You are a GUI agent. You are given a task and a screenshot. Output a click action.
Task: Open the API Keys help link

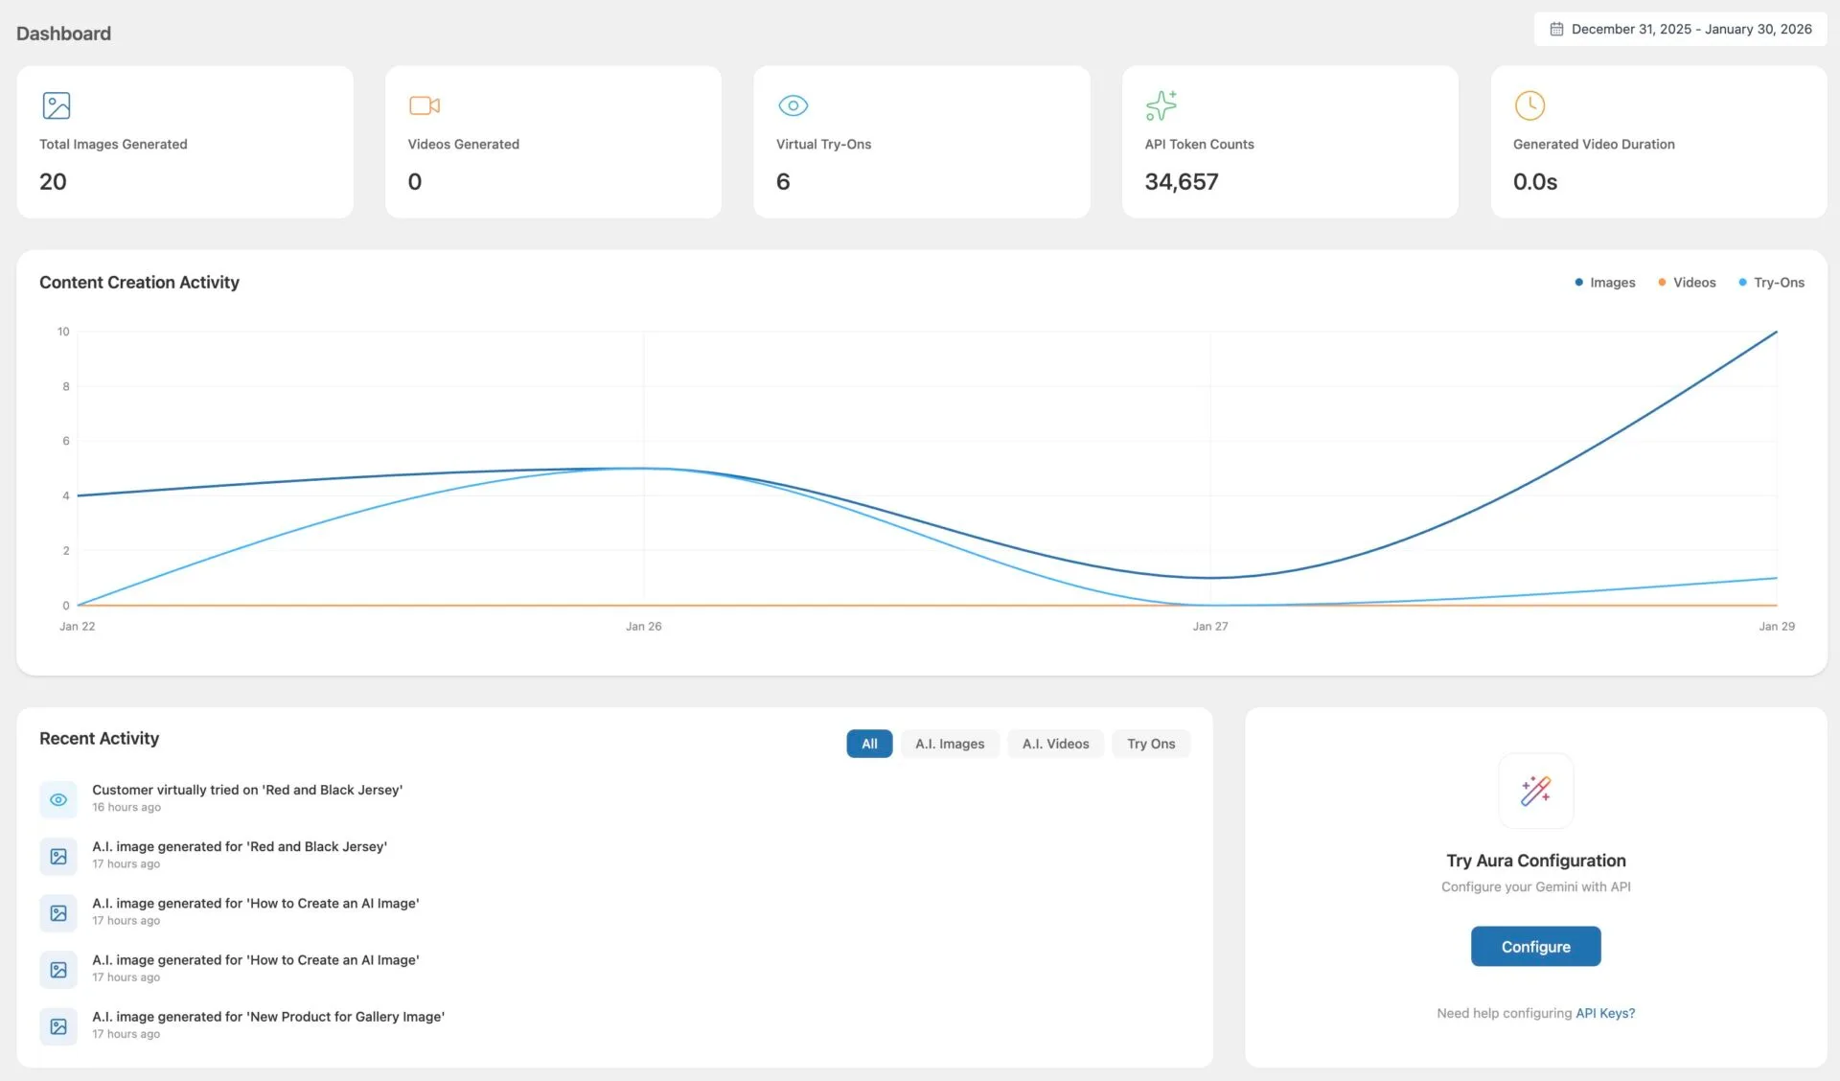pos(1605,1013)
